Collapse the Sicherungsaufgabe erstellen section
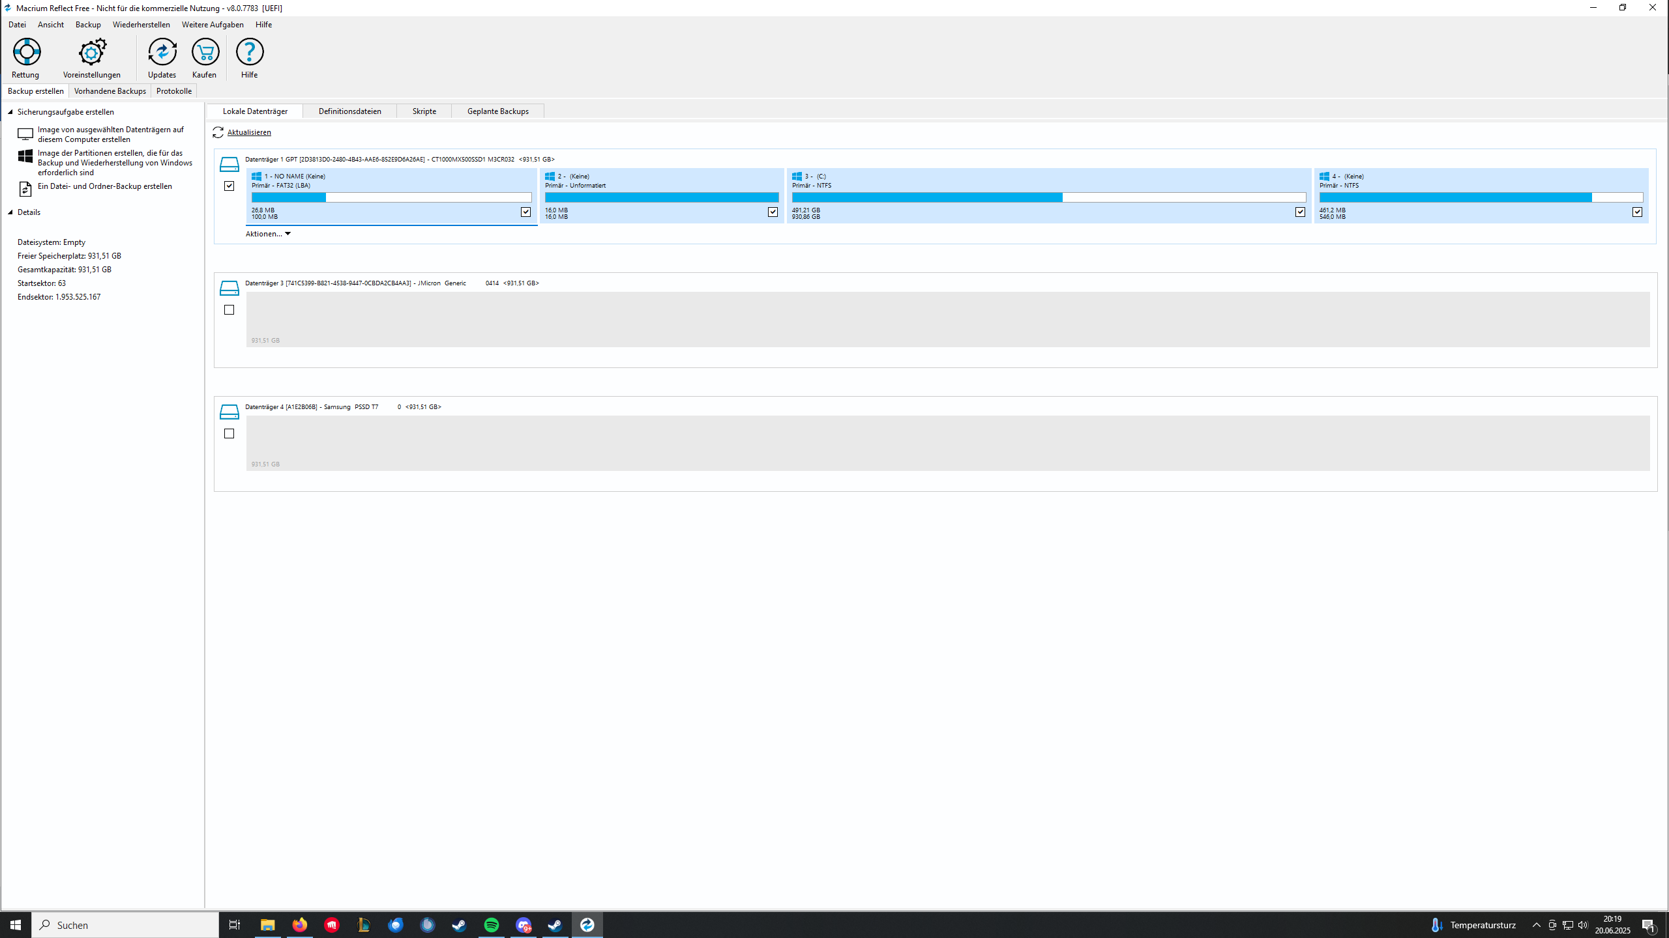Viewport: 1669px width, 938px height. [x=10, y=112]
